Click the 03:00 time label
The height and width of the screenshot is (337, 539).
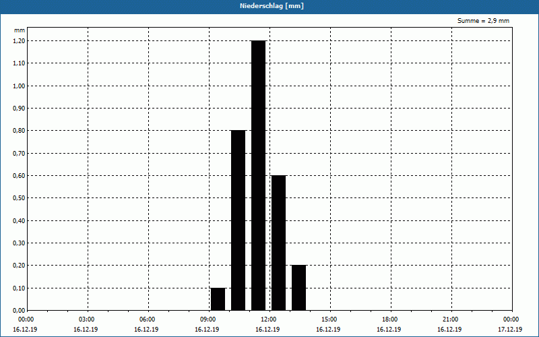pos(88,319)
